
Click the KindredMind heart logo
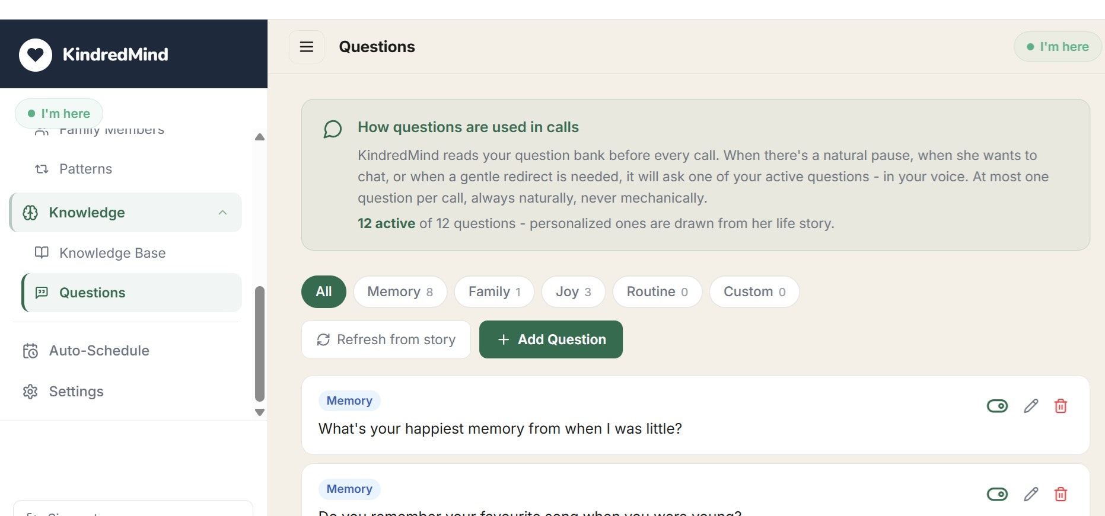click(x=36, y=55)
